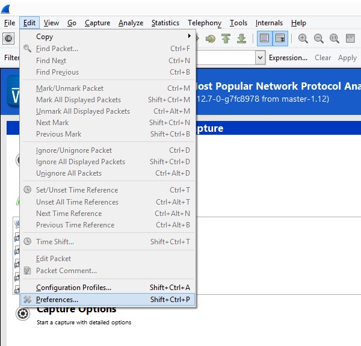Click the list interfaces toolbar icon

pos(8,39)
